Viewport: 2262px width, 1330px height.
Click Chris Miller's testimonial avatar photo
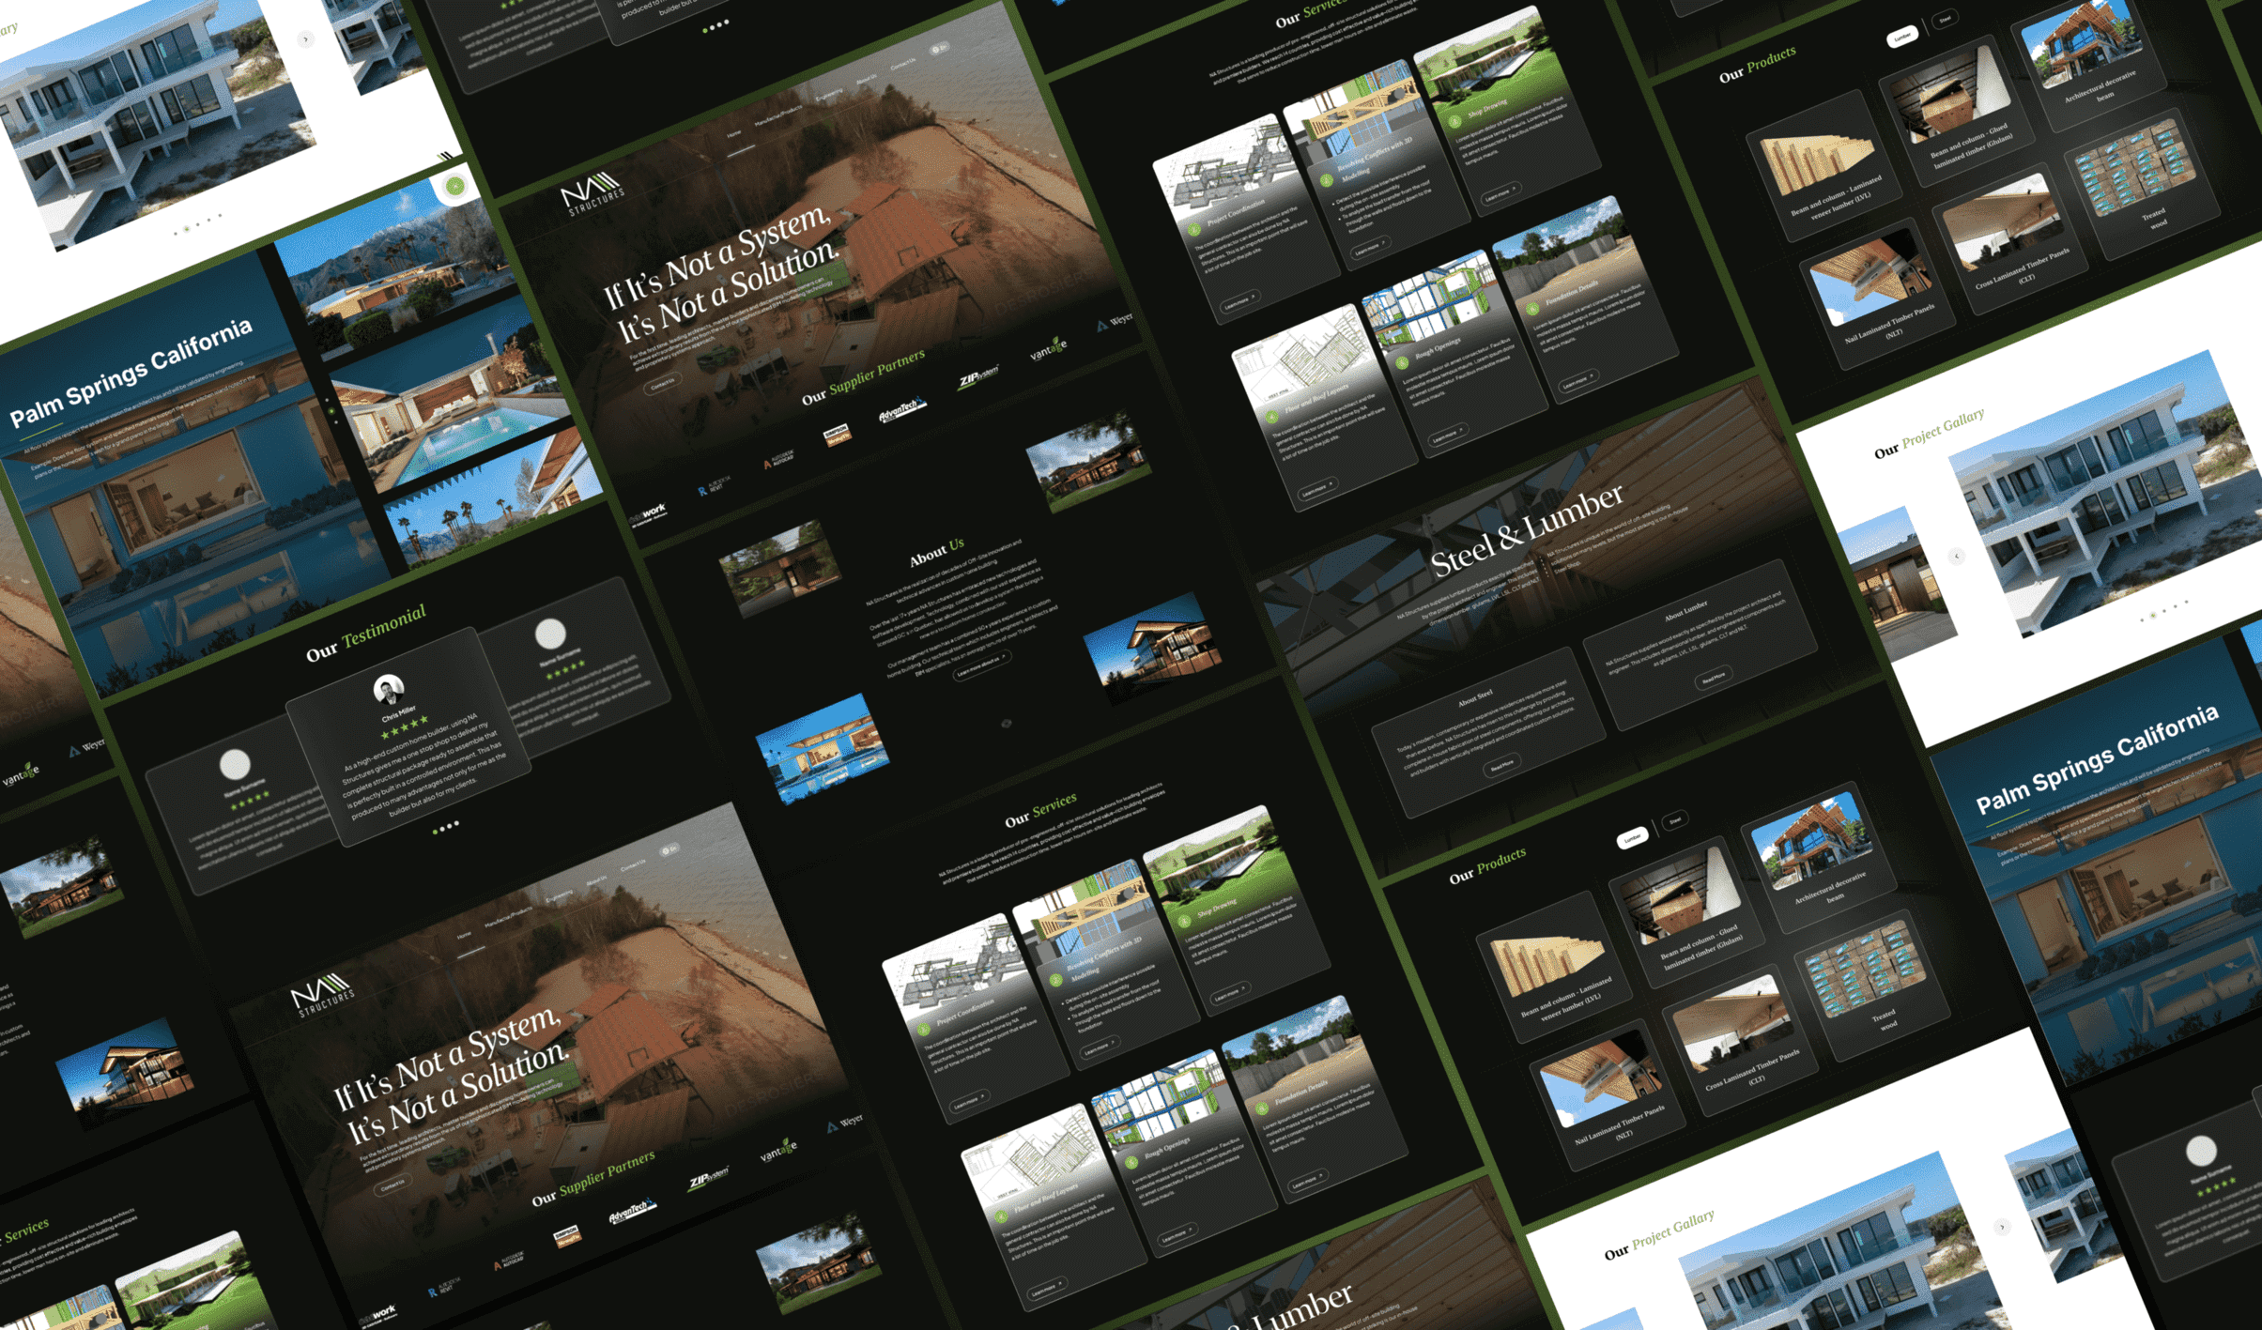point(389,690)
